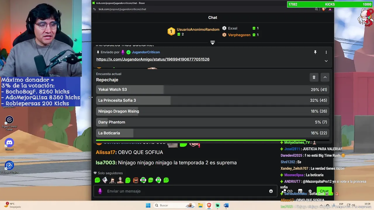The width and height of the screenshot is (374, 210).
Task: Open pinned message three-dot options menu
Action: click(326, 52)
